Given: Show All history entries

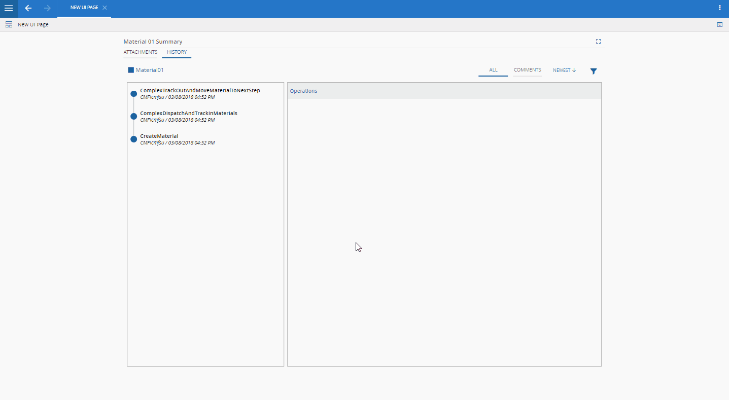Looking at the screenshot, I should [493, 70].
